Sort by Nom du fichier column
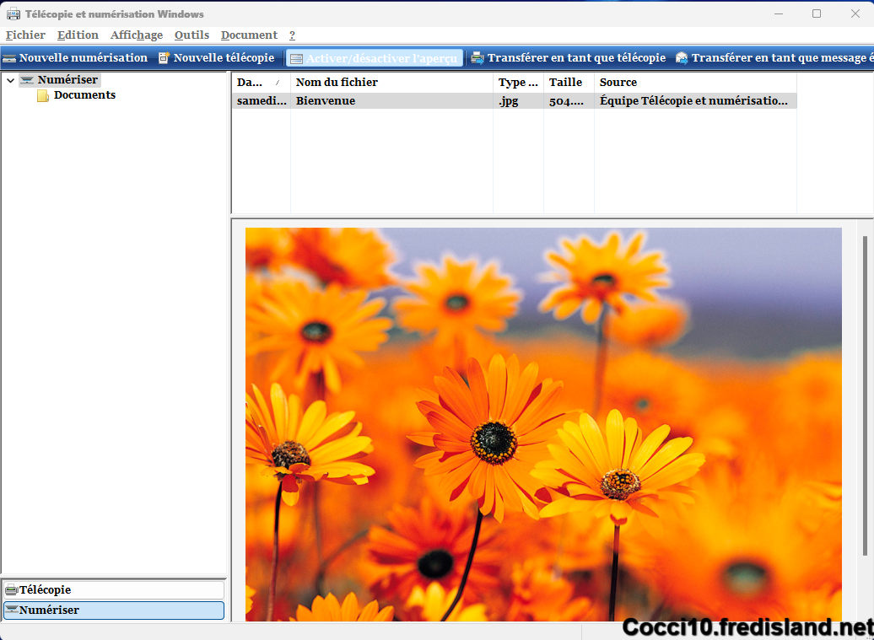The image size is (874, 640). (391, 83)
